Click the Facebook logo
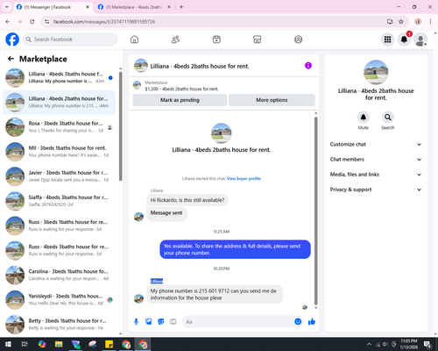The image size is (438, 351). [12, 39]
